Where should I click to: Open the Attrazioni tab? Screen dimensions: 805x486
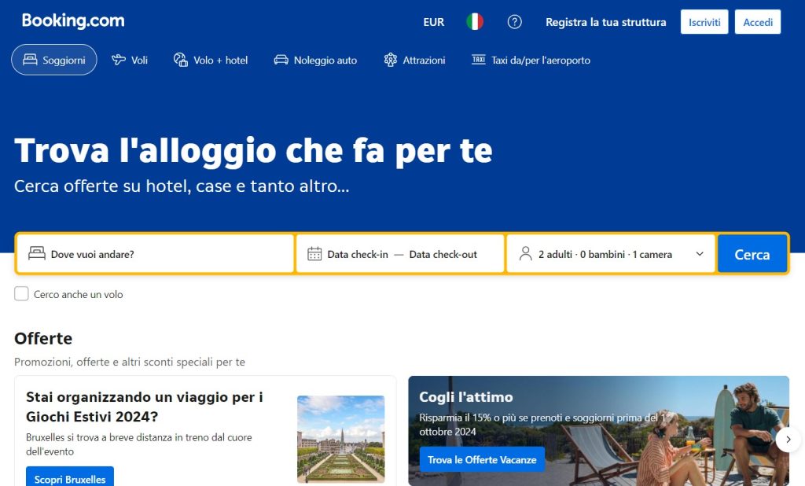pyautogui.click(x=414, y=60)
